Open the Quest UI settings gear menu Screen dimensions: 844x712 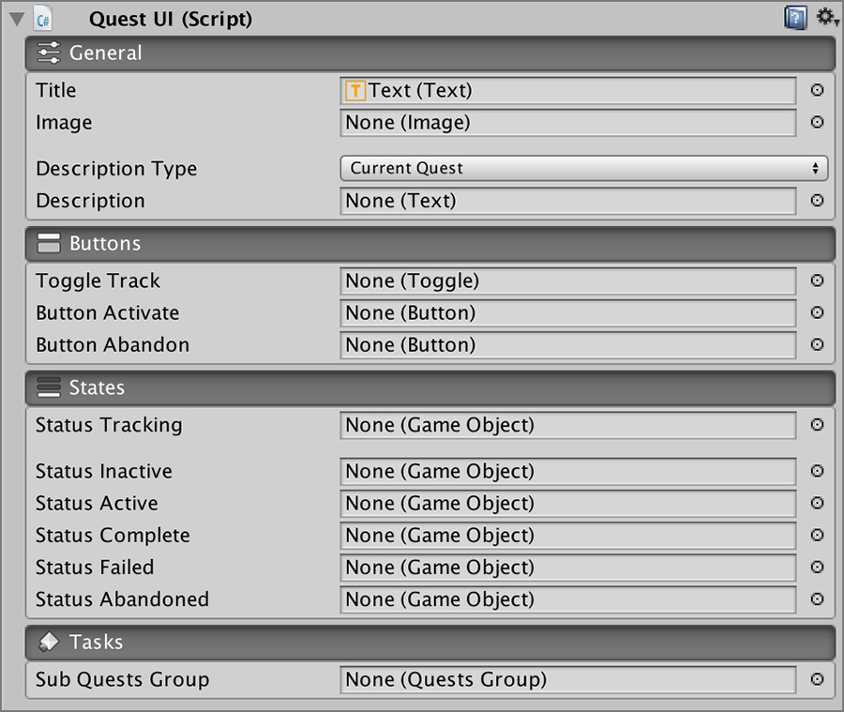826,17
